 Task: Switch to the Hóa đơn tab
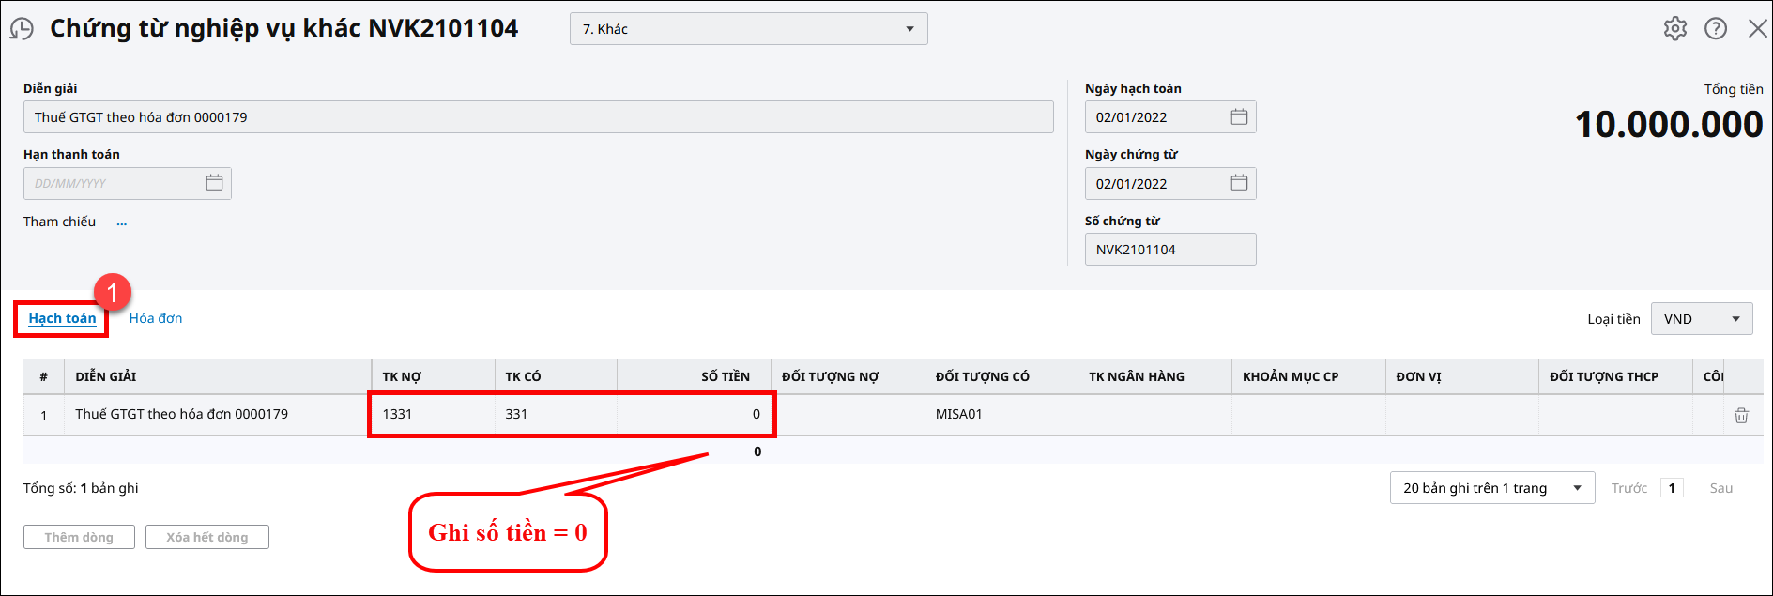156,318
